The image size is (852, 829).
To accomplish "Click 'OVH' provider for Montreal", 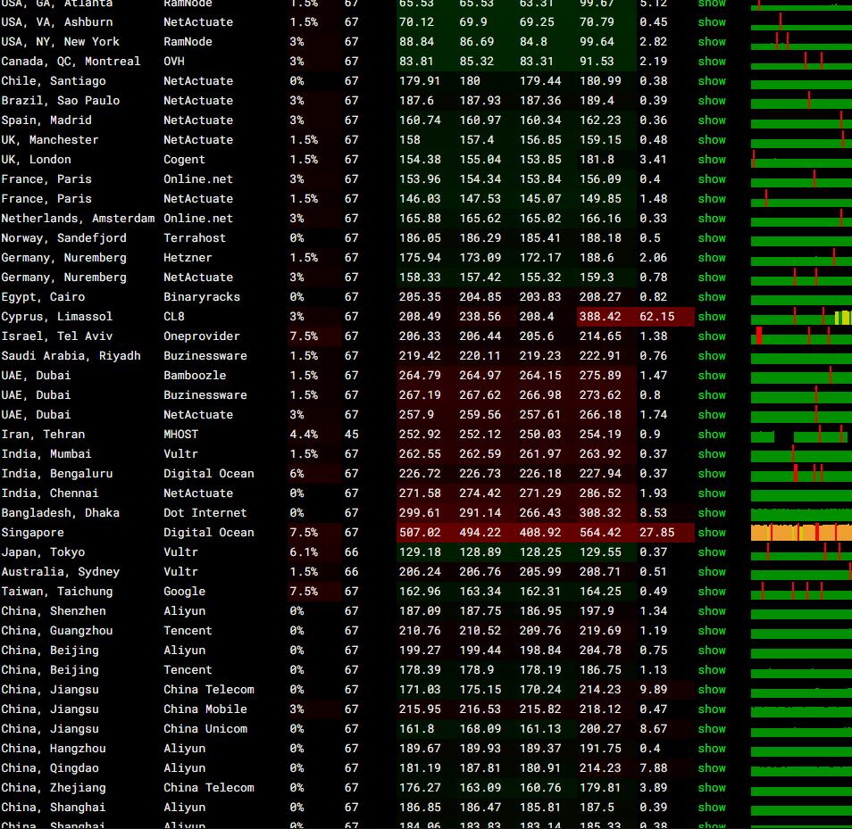I will click(x=174, y=62).
